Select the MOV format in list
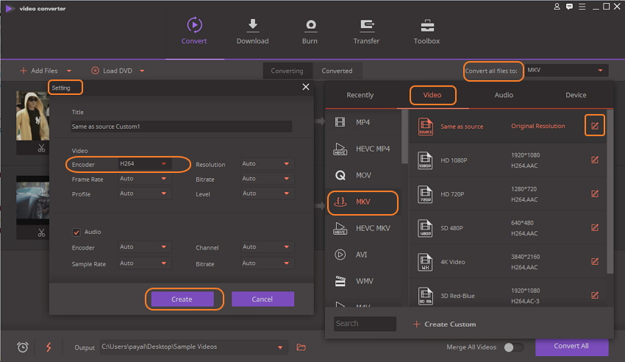This screenshot has height=362, width=625. tap(362, 176)
